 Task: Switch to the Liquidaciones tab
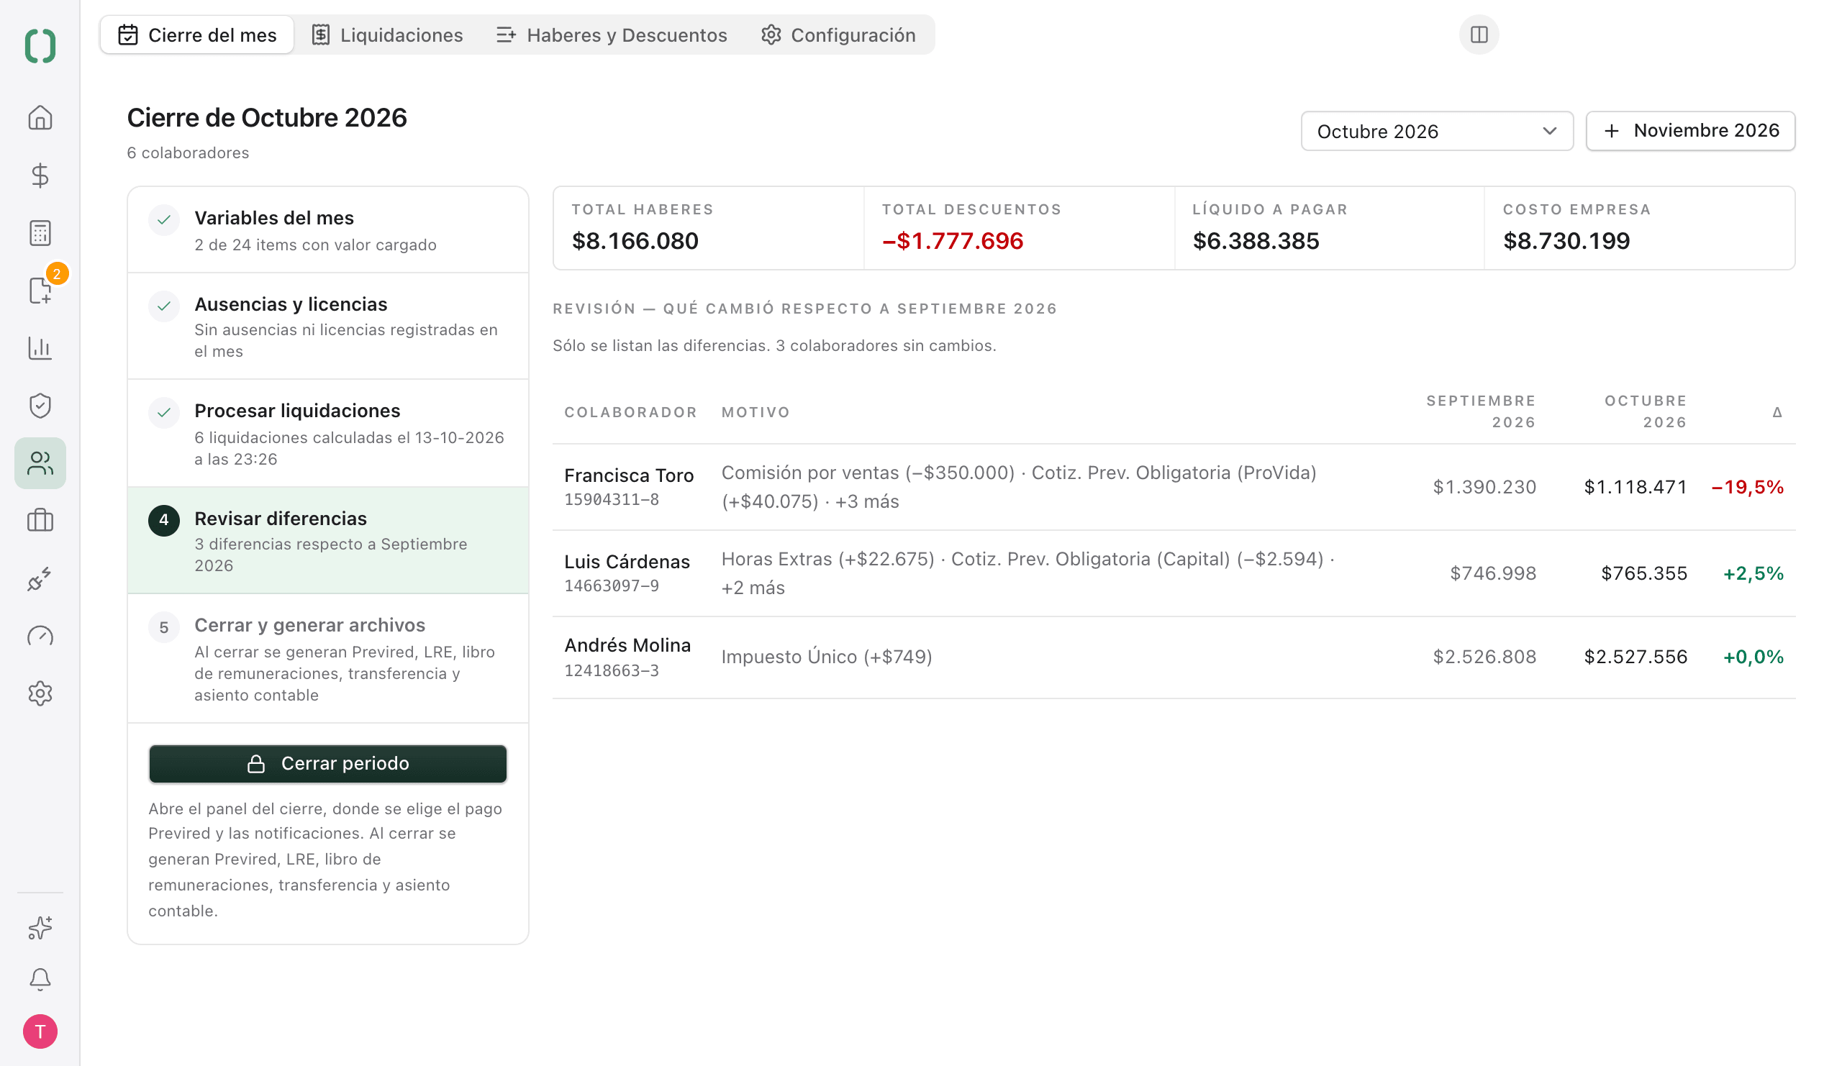387,35
